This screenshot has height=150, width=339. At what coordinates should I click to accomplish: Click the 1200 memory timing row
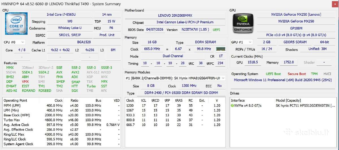coord(175,106)
